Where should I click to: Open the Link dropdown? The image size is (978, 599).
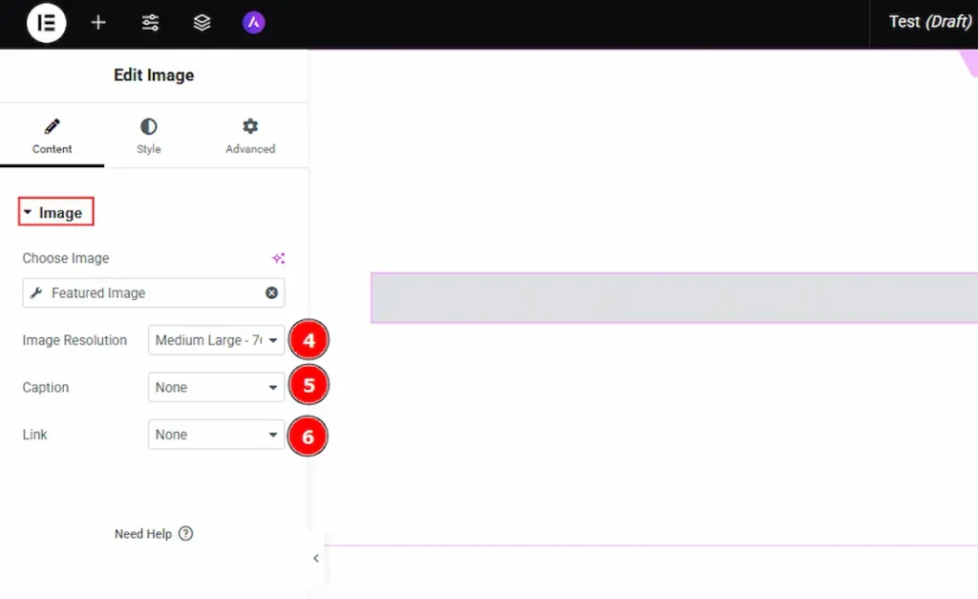click(x=216, y=435)
